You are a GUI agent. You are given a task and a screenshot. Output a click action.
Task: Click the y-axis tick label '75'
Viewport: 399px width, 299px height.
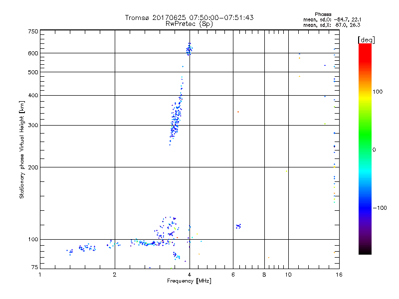(x=35, y=267)
